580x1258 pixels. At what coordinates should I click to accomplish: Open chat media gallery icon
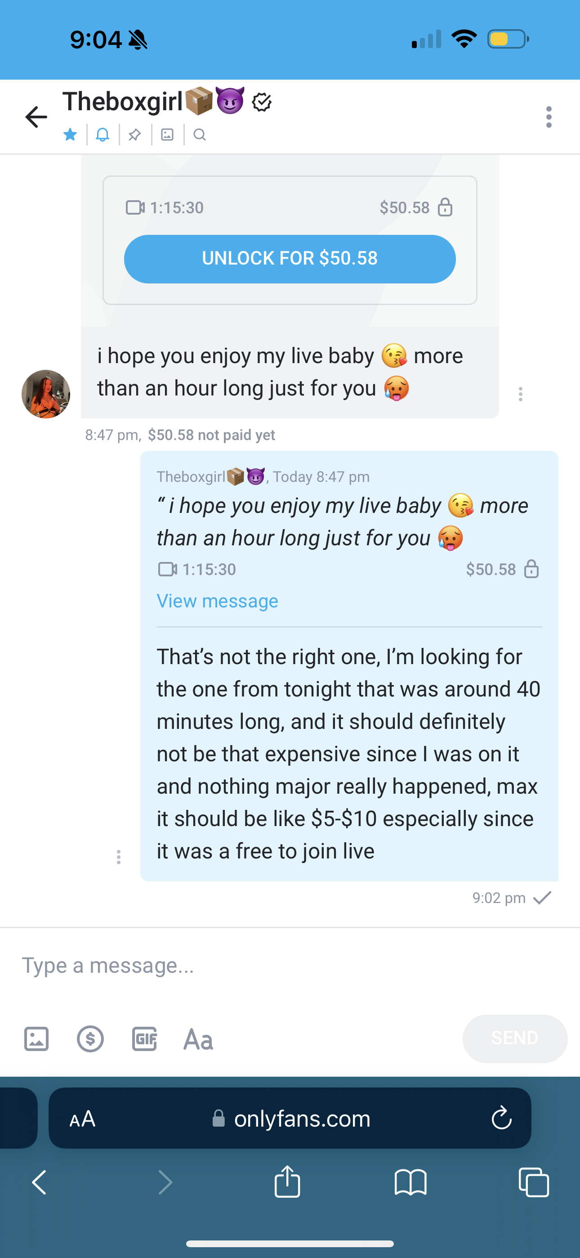(167, 134)
